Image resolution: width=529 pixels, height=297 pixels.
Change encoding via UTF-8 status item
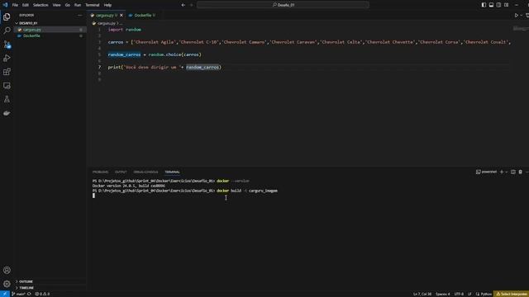[x=459, y=294]
